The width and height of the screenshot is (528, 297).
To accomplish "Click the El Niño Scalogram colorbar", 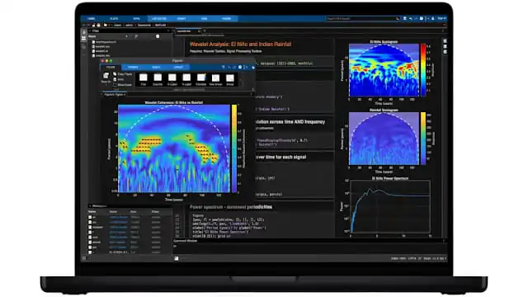I will click(x=423, y=70).
